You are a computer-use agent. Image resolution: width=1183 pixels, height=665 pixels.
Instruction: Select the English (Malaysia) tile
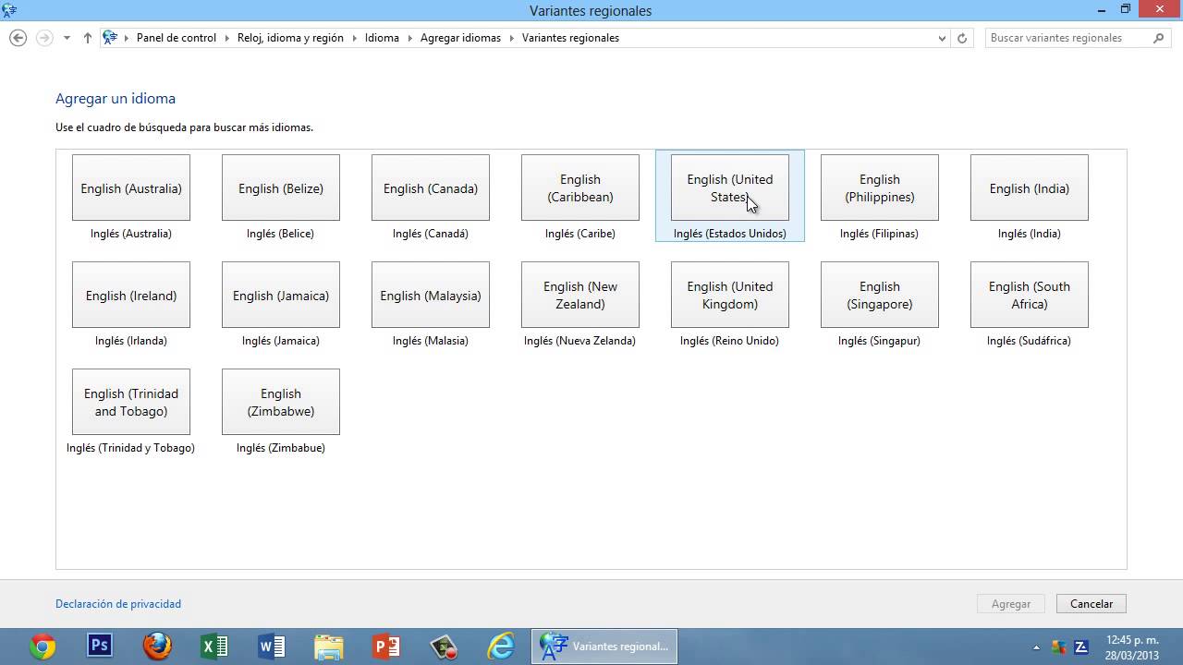coord(431,295)
